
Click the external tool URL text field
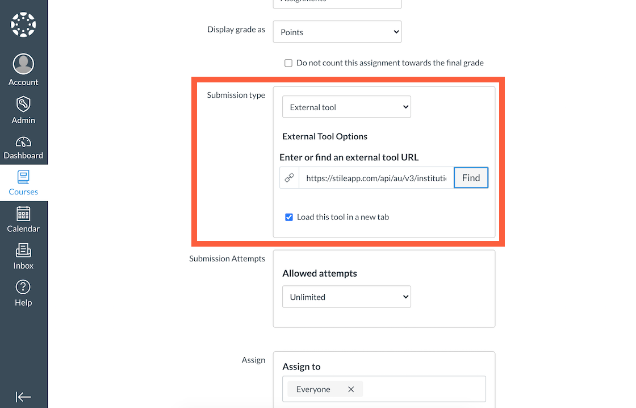pos(376,178)
